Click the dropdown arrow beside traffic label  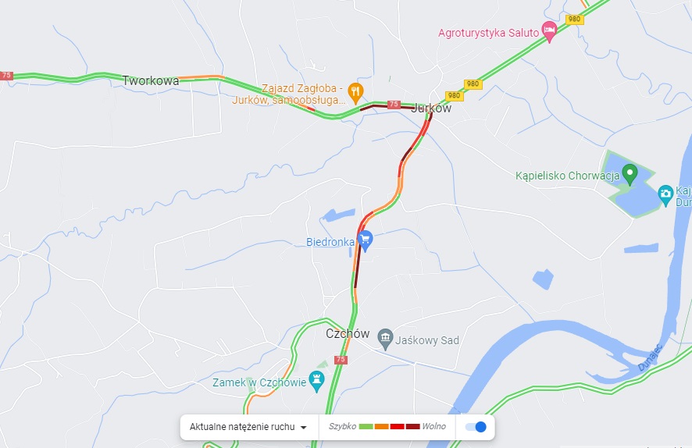(303, 427)
